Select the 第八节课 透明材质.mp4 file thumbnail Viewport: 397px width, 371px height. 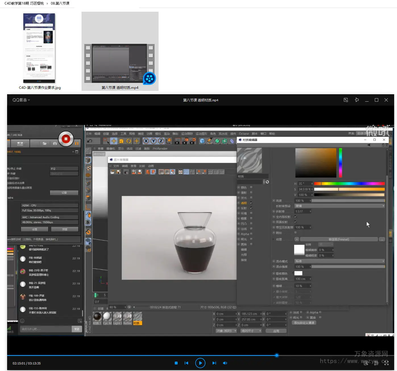[x=120, y=63]
